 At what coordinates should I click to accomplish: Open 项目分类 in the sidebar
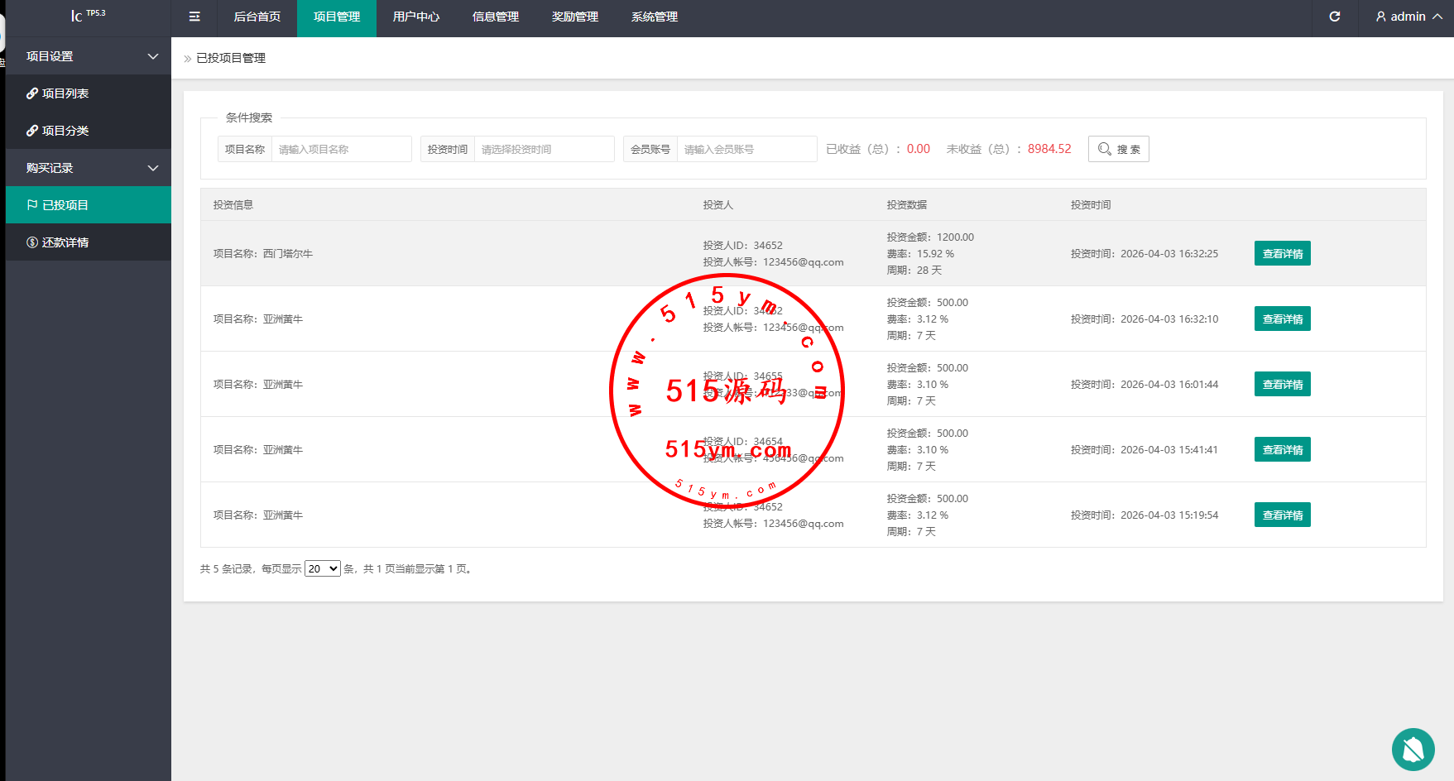(65, 131)
